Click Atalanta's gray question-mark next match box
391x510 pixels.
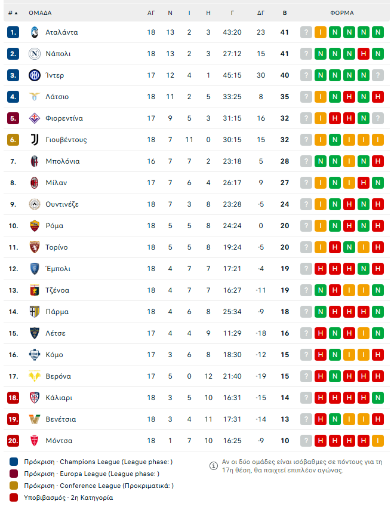point(306,32)
